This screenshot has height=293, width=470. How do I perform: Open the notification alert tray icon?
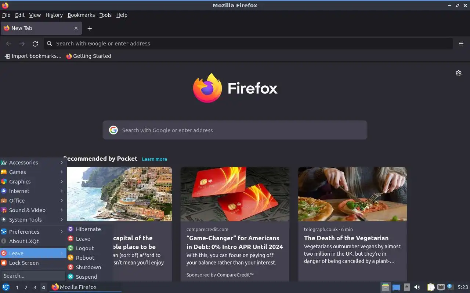click(x=450, y=287)
